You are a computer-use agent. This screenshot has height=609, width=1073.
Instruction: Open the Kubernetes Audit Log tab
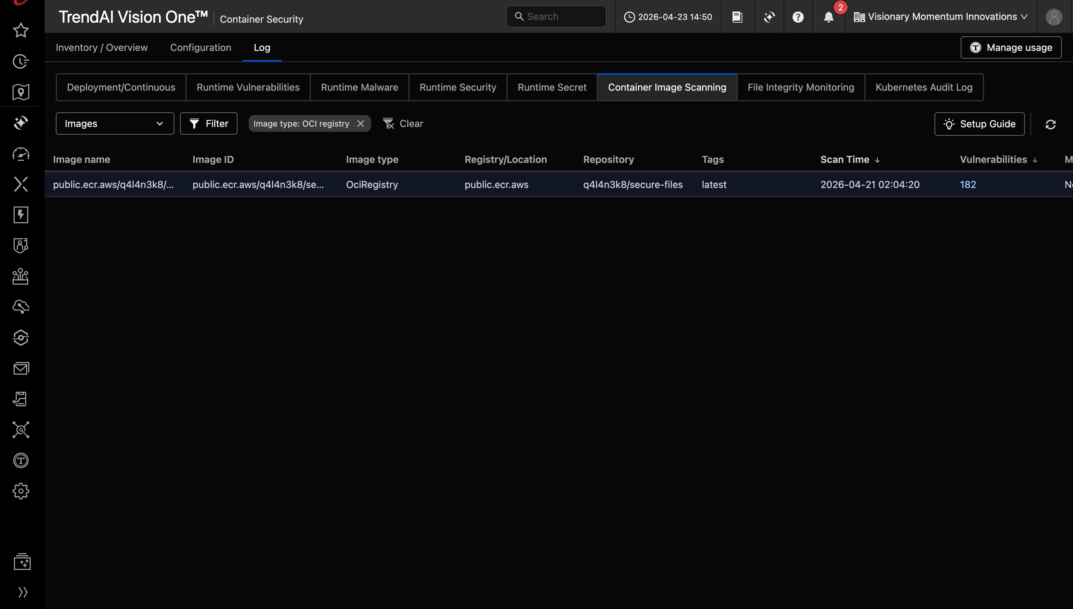click(924, 87)
